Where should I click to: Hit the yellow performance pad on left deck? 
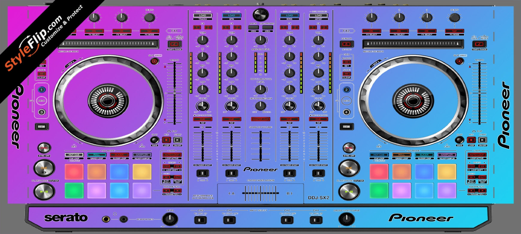(x=142, y=172)
